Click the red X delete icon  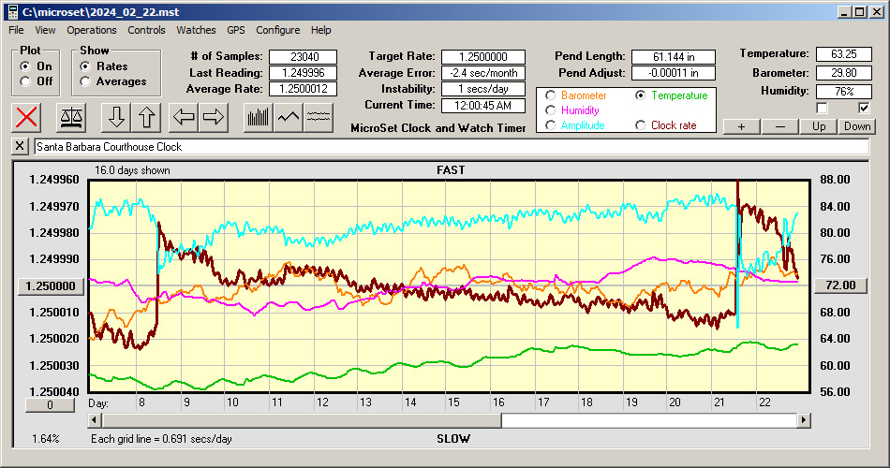click(26, 117)
